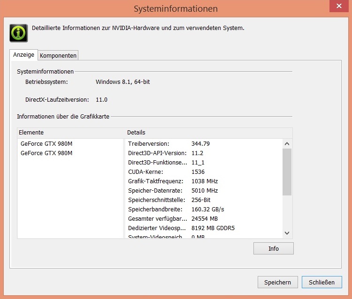
Task: Click the green NVIDIA info icon
Action: tap(18, 33)
